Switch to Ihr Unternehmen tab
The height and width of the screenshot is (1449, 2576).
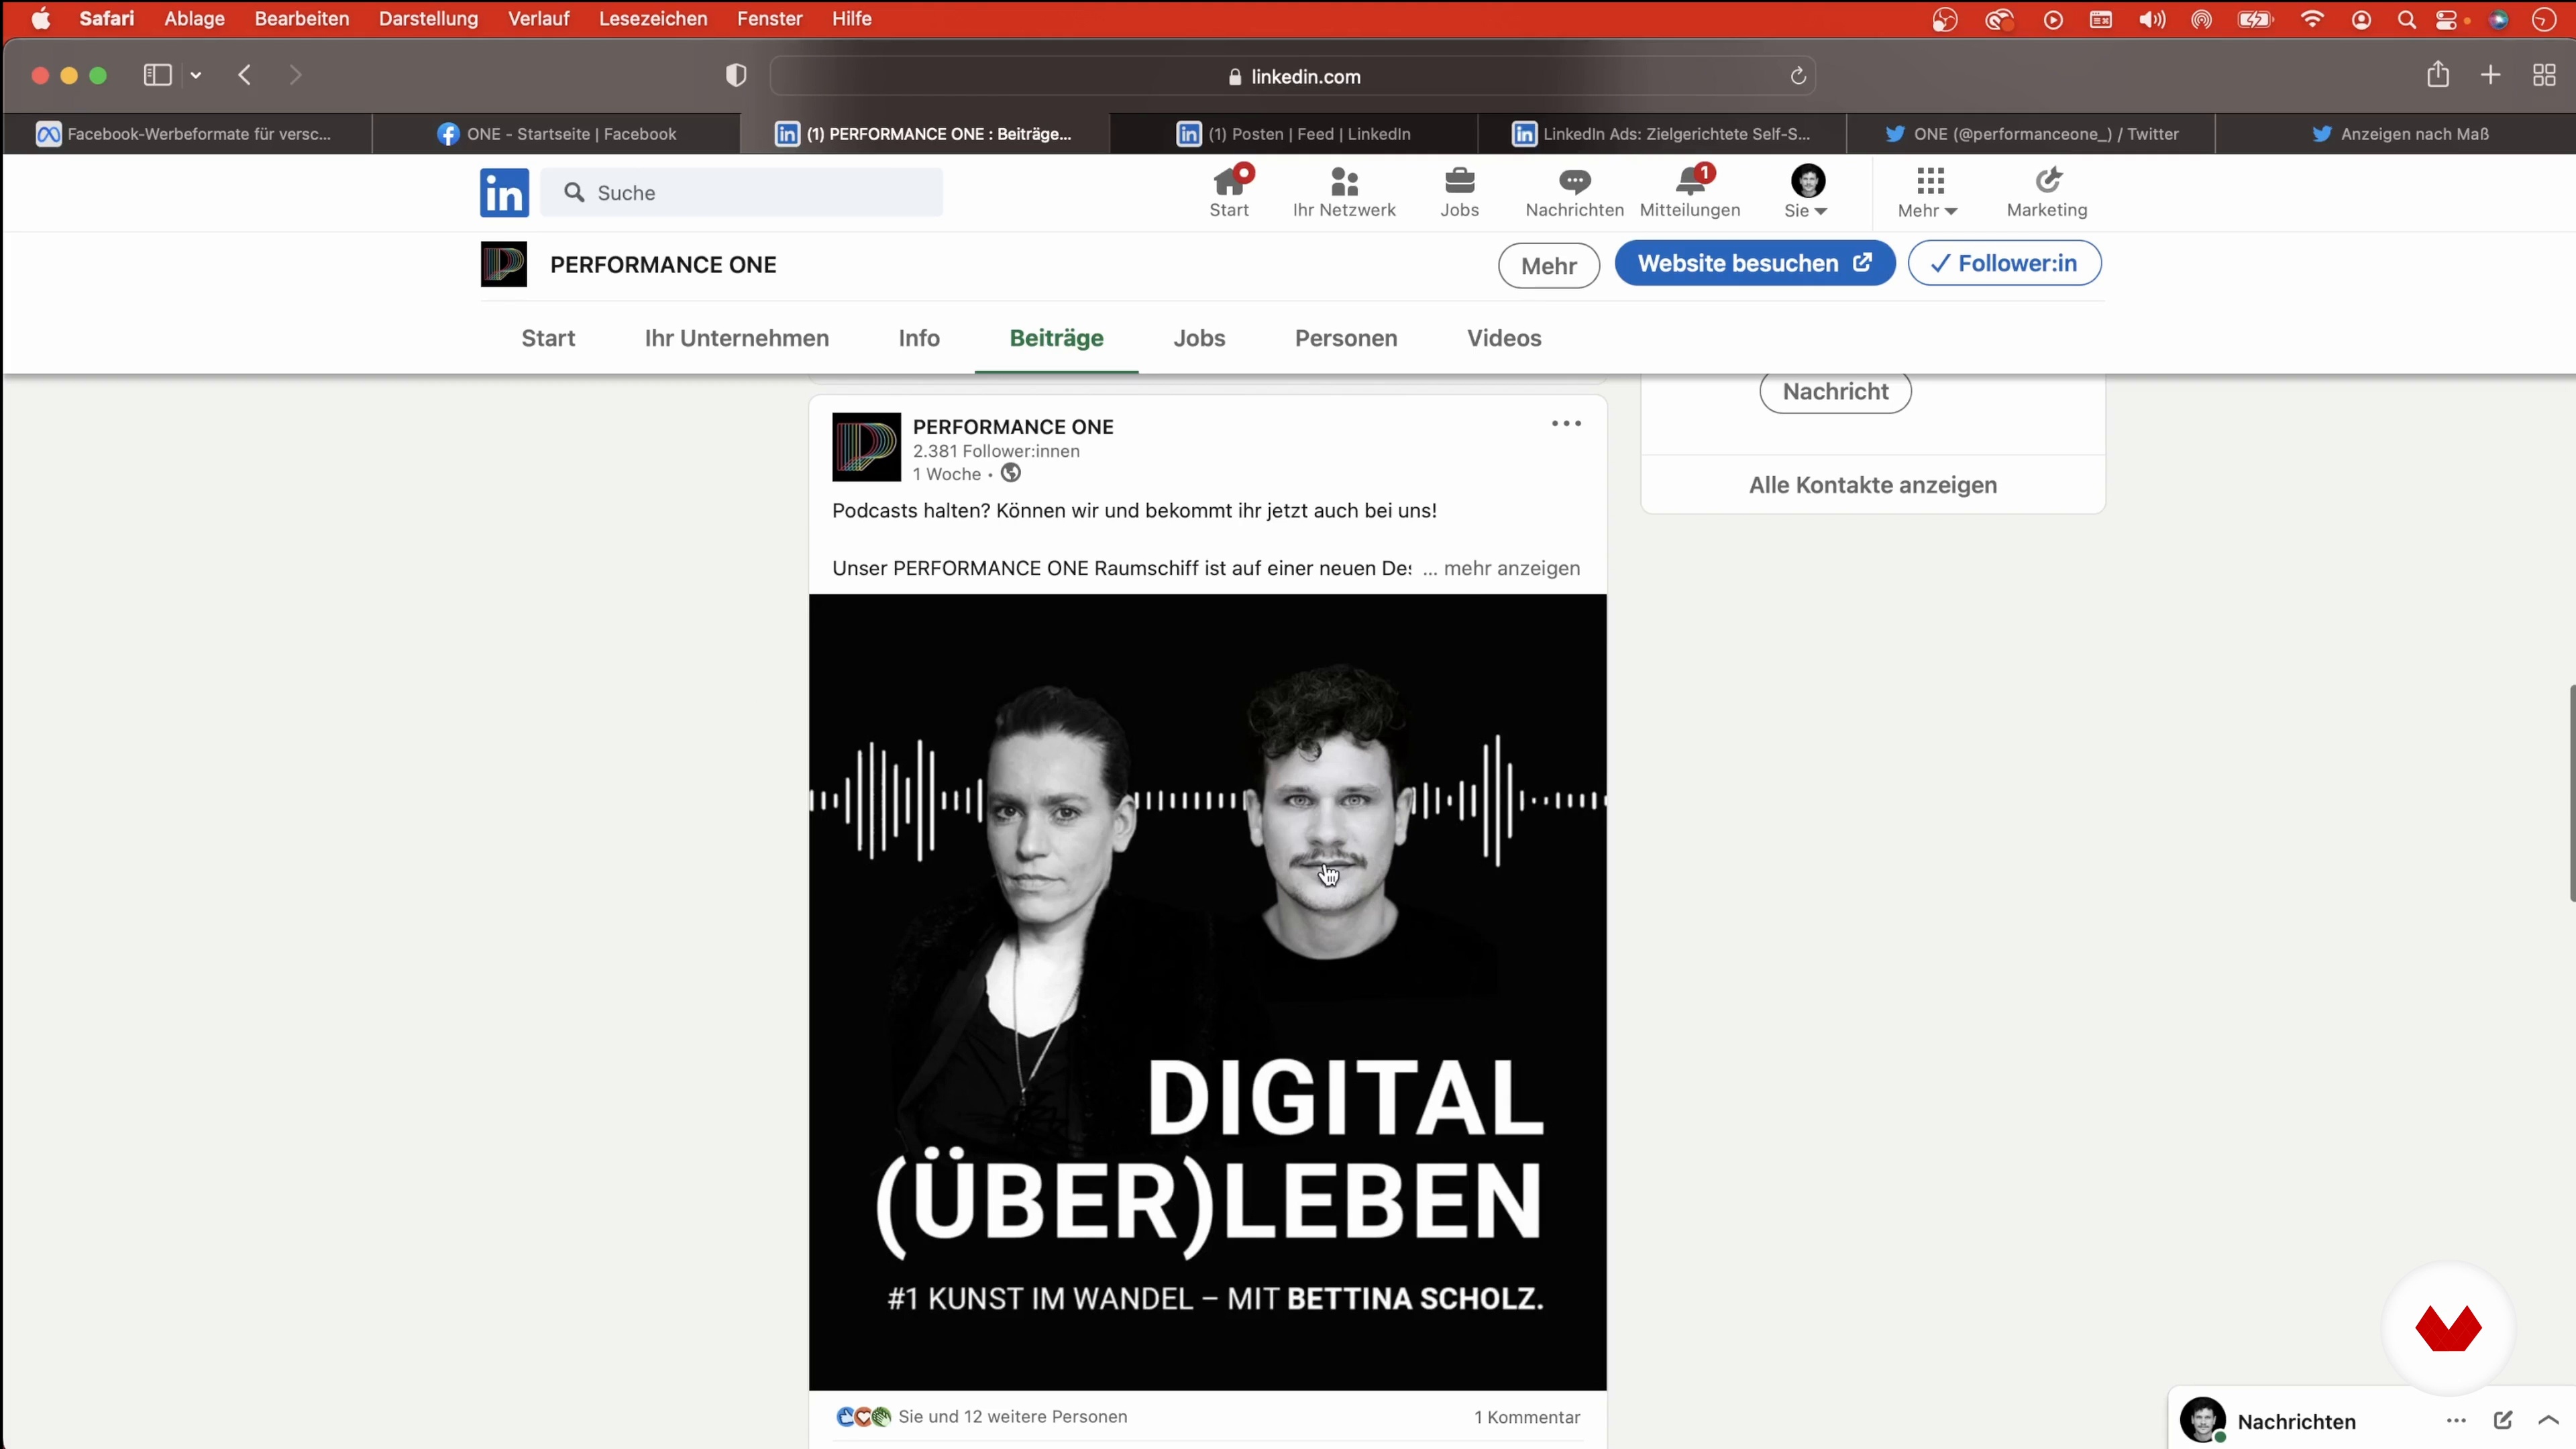point(737,338)
